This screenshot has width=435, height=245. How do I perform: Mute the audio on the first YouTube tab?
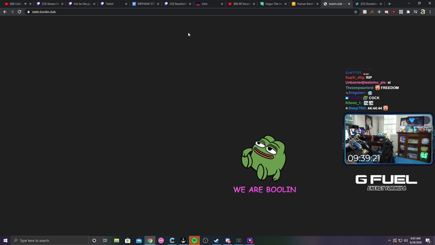(x=26, y=4)
